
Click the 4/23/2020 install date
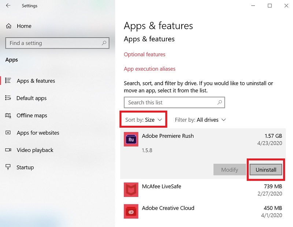coord(270,143)
